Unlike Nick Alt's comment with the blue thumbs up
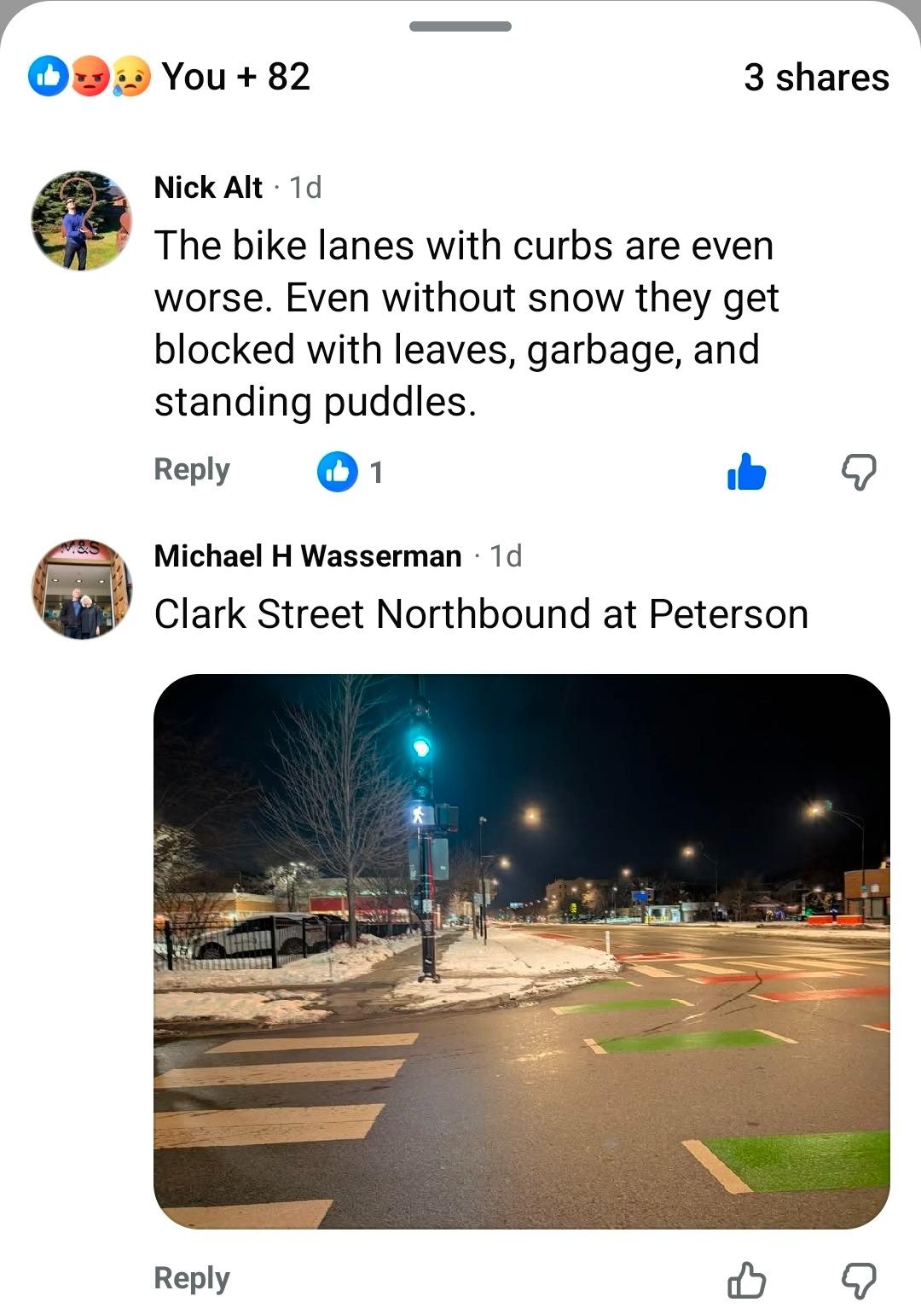This screenshot has height=1308, width=921. tap(746, 471)
